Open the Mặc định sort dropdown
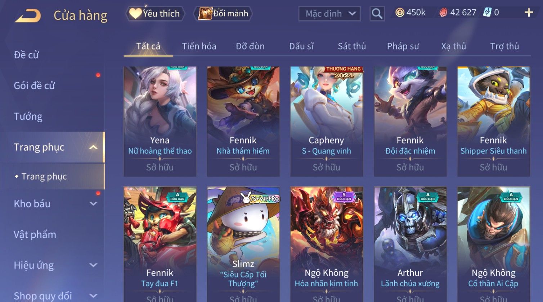This screenshot has width=543, height=302. [x=329, y=14]
